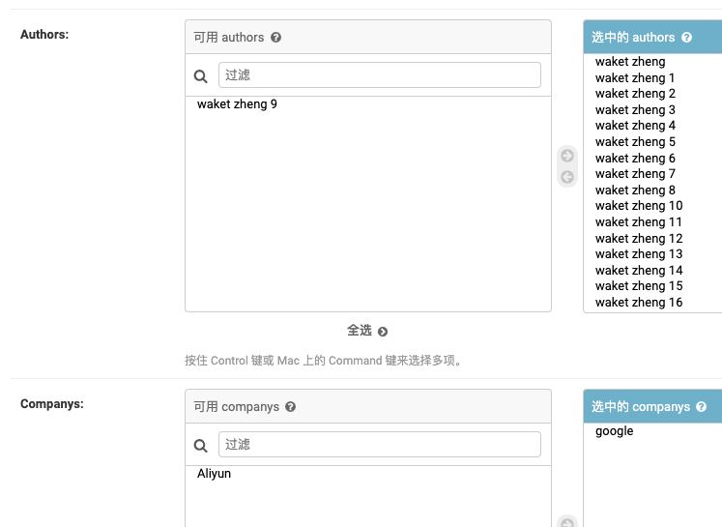Click the help icon beside 选中的 companys
The image size is (722, 527).
pyautogui.click(x=702, y=407)
